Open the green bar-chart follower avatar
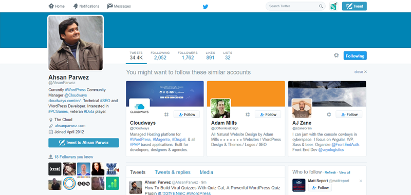Screen dimensions: 411x195 pyautogui.click(x=112, y=183)
